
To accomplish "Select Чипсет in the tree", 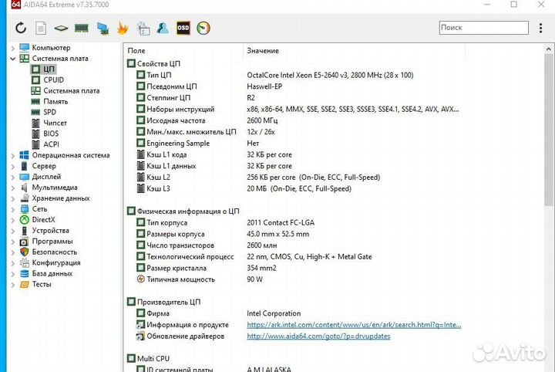I will coord(55,123).
